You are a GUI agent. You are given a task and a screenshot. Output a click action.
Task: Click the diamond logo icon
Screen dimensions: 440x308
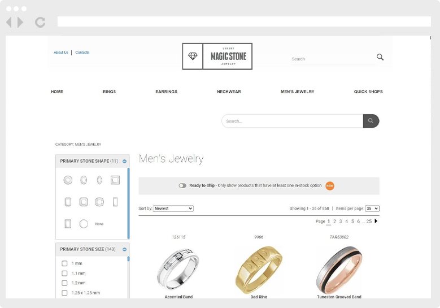tap(193, 56)
